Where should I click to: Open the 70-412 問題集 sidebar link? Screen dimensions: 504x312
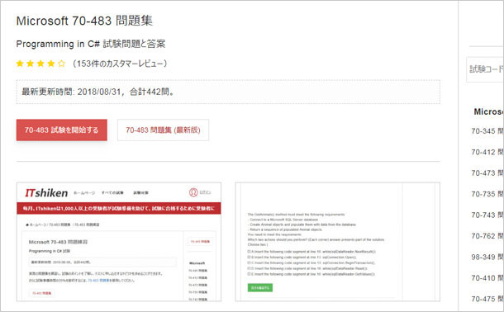487,152
